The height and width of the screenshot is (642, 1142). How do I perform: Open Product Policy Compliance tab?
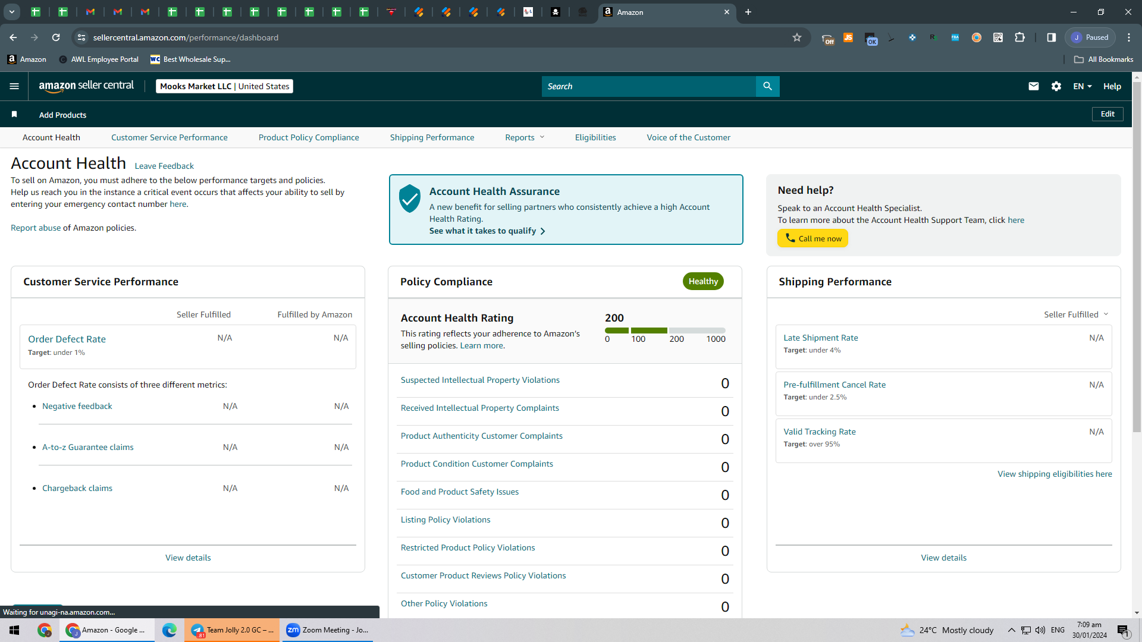point(309,137)
